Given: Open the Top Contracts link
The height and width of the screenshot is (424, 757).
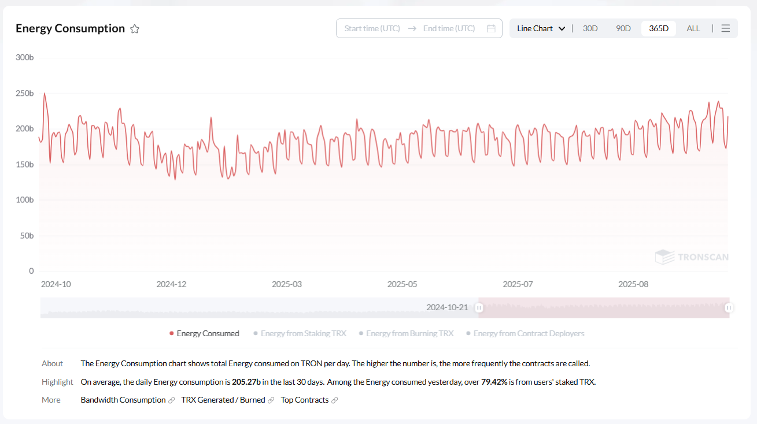Looking at the screenshot, I should [x=304, y=400].
